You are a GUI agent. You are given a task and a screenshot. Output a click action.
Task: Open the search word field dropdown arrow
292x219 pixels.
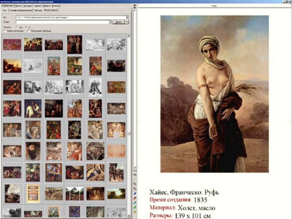click(110, 22)
